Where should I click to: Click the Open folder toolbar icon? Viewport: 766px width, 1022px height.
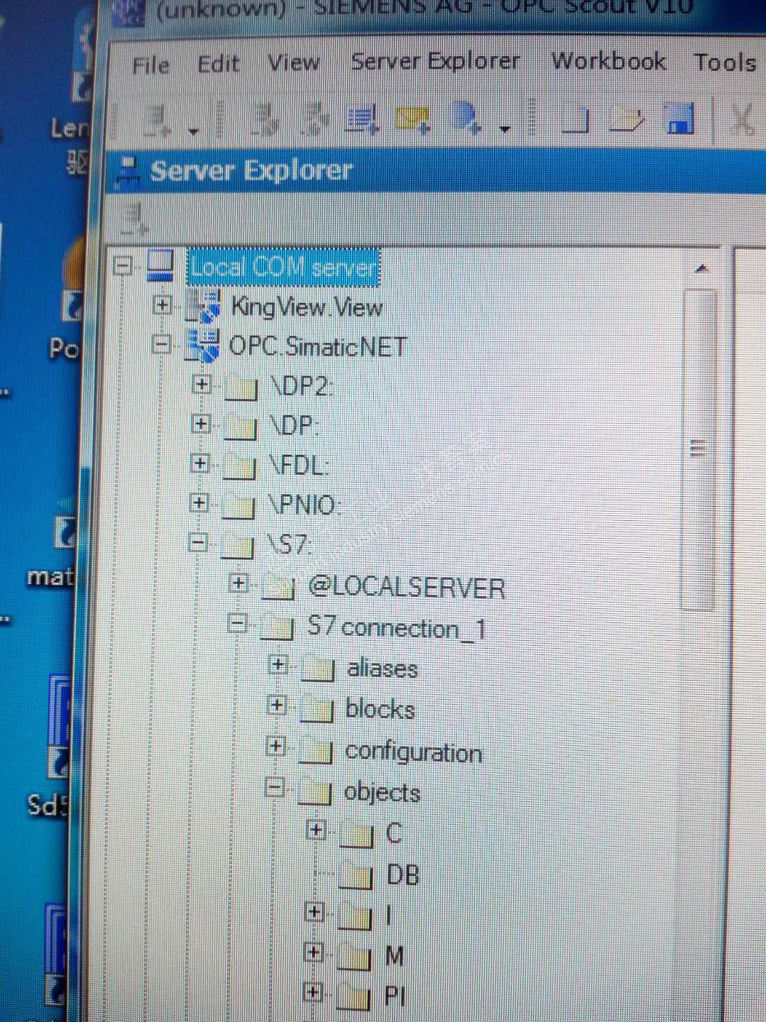[x=626, y=119]
